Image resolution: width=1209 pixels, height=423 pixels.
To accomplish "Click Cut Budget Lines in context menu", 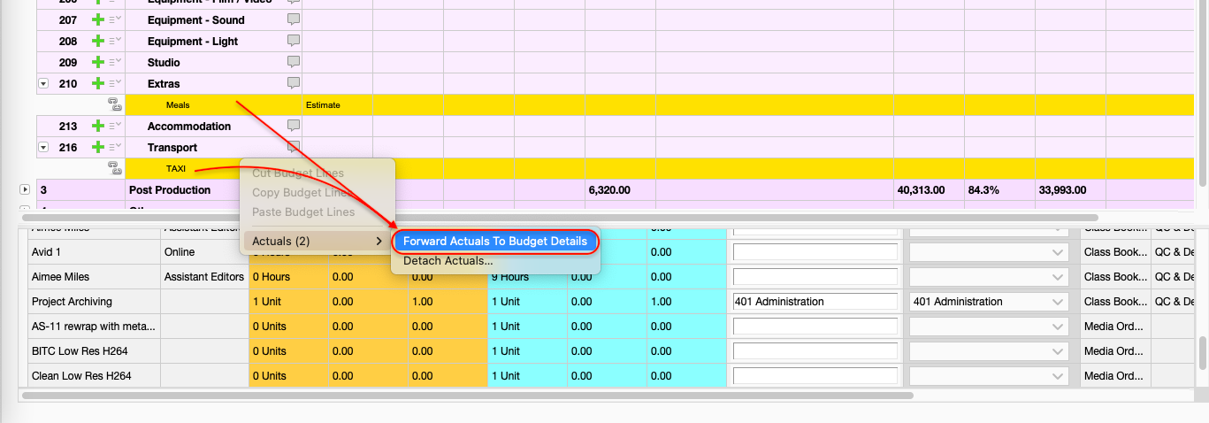I will pyautogui.click(x=298, y=173).
